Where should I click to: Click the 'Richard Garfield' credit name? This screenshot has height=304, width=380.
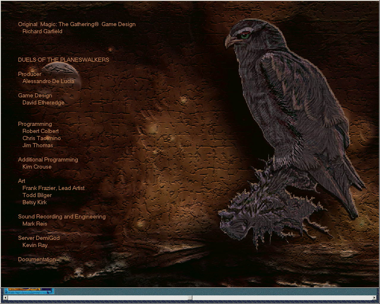[42, 31]
